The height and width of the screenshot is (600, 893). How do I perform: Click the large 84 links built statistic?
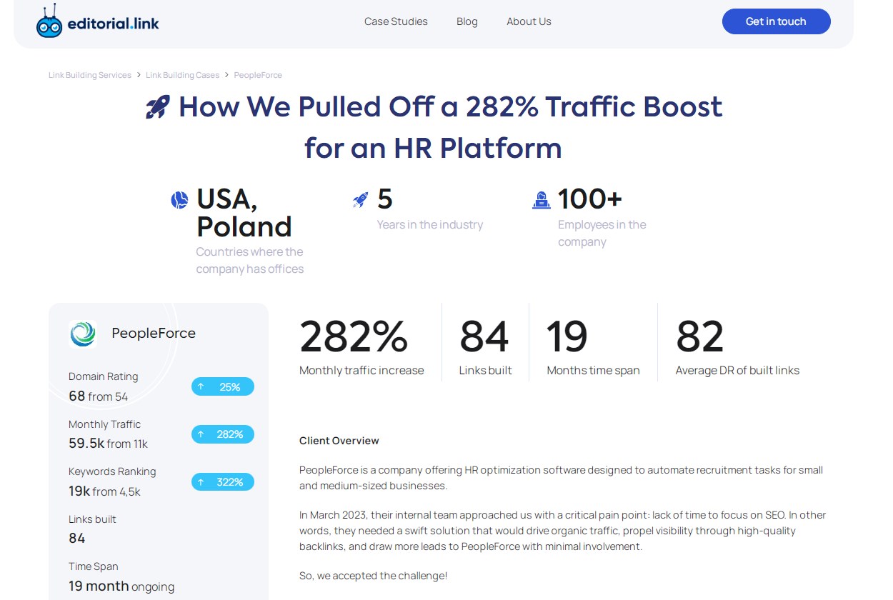[x=484, y=336]
